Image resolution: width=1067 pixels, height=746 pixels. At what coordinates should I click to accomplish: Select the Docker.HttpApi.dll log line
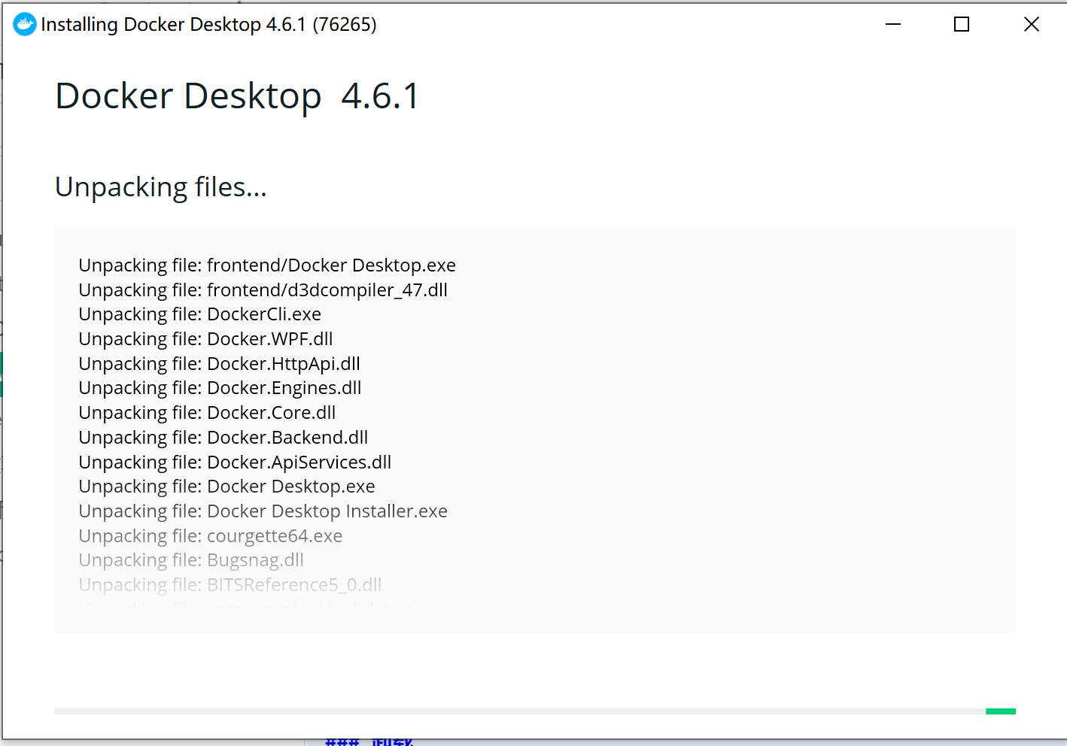click(220, 364)
